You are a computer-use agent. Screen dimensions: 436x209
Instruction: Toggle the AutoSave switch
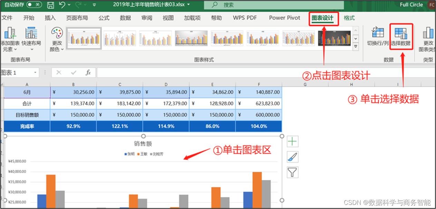(34, 5)
